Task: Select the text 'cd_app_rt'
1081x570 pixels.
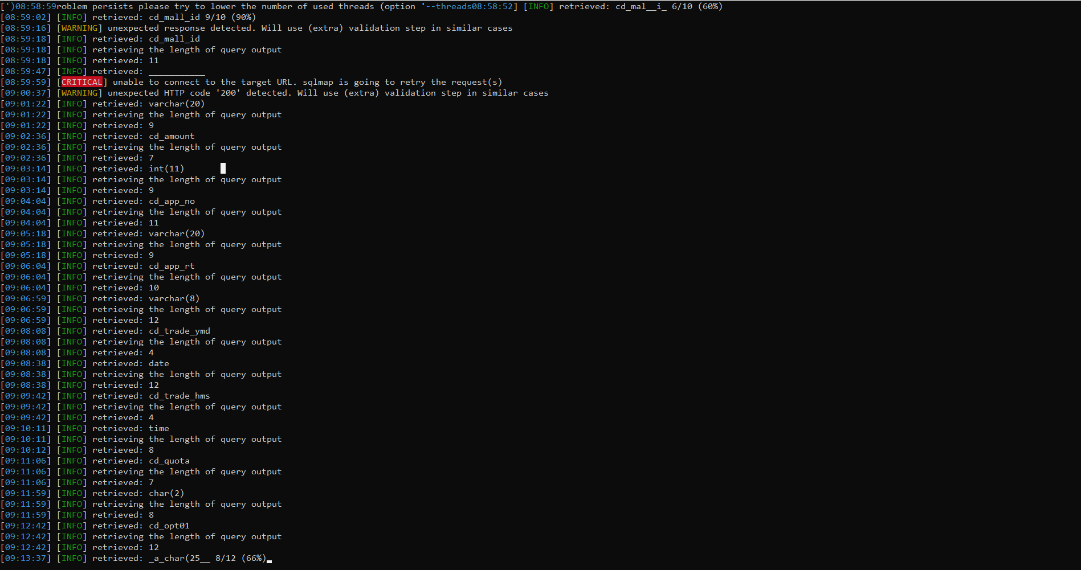Action: 172,266
